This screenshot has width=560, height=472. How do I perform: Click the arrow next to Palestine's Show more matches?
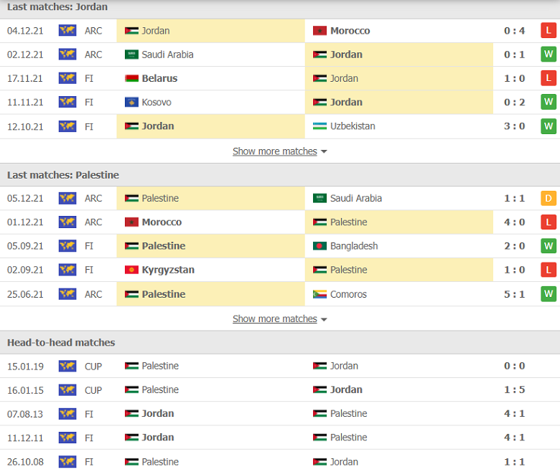[x=324, y=319]
